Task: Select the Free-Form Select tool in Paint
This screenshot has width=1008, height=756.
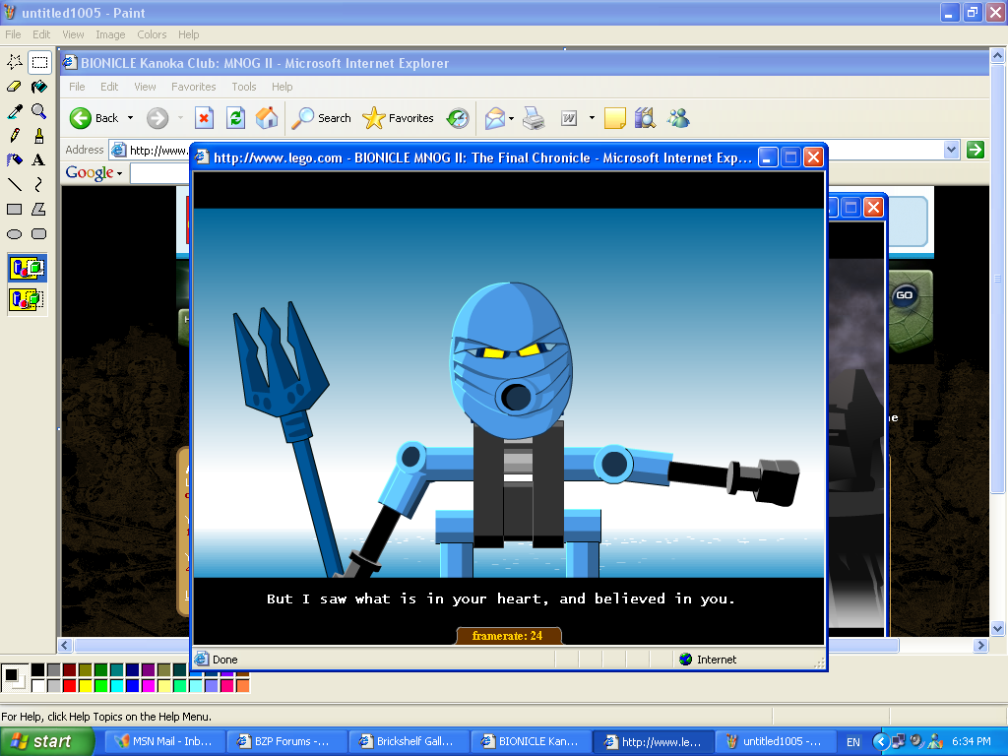Action: click(15, 62)
